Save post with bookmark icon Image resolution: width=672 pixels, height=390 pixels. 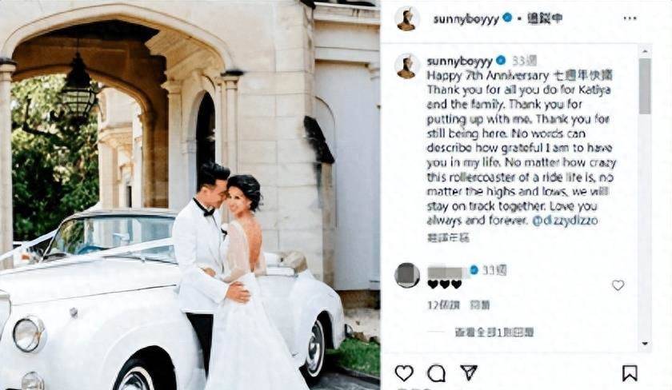click(x=630, y=373)
